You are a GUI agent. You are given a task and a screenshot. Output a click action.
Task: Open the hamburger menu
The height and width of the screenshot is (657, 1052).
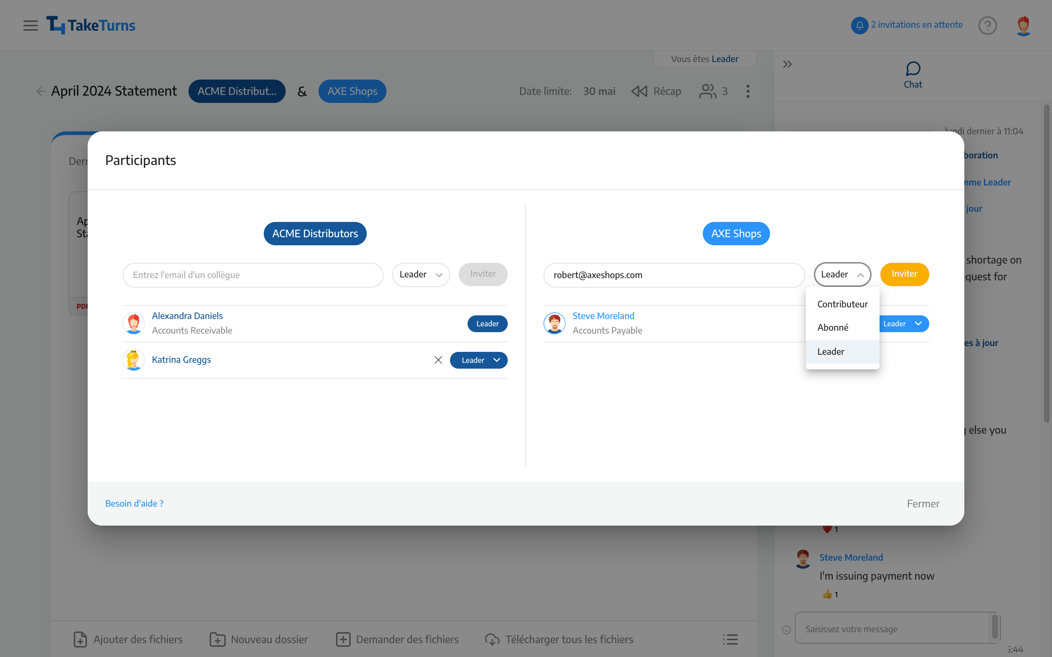click(30, 25)
